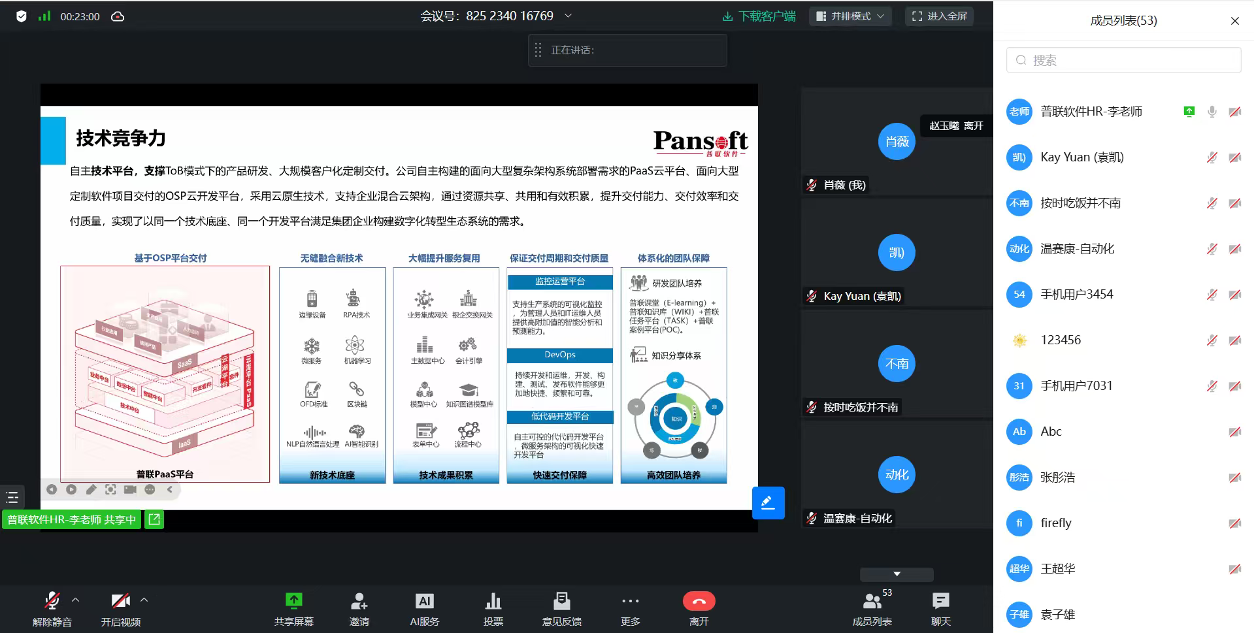Open AI服务 from the bottom toolbar
Screen dimensions: 1254x633
[x=424, y=601]
